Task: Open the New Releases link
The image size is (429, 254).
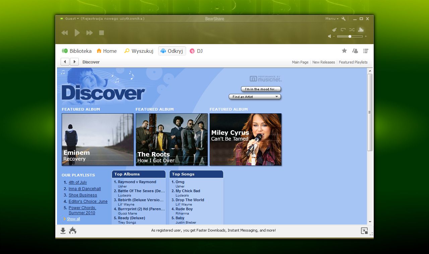Action: click(323, 62)
